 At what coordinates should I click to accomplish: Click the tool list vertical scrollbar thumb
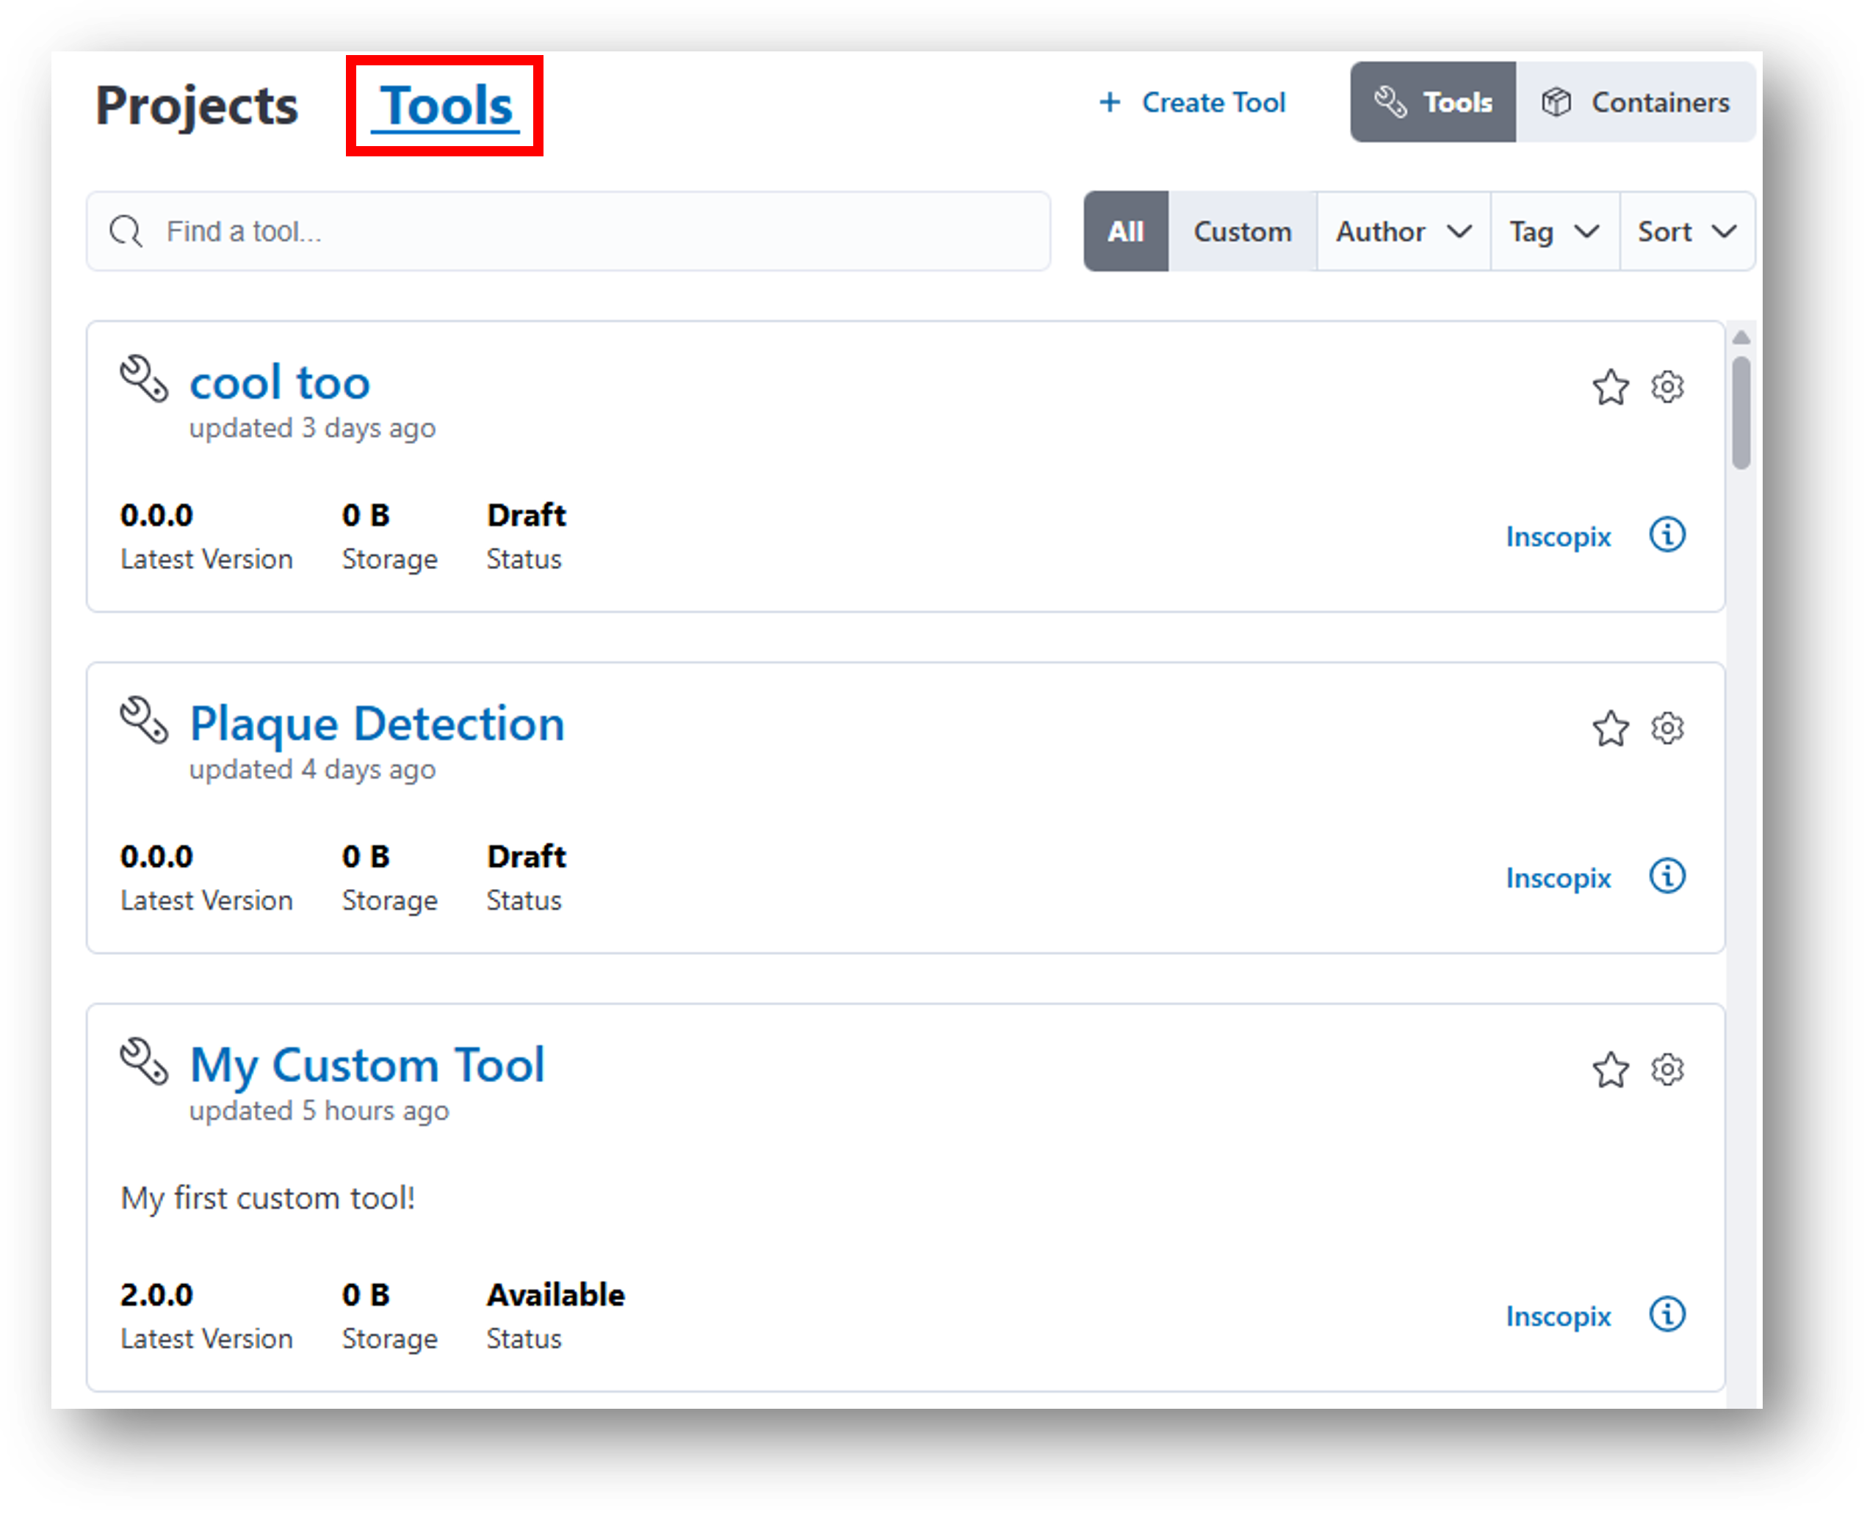point(1741,413)
